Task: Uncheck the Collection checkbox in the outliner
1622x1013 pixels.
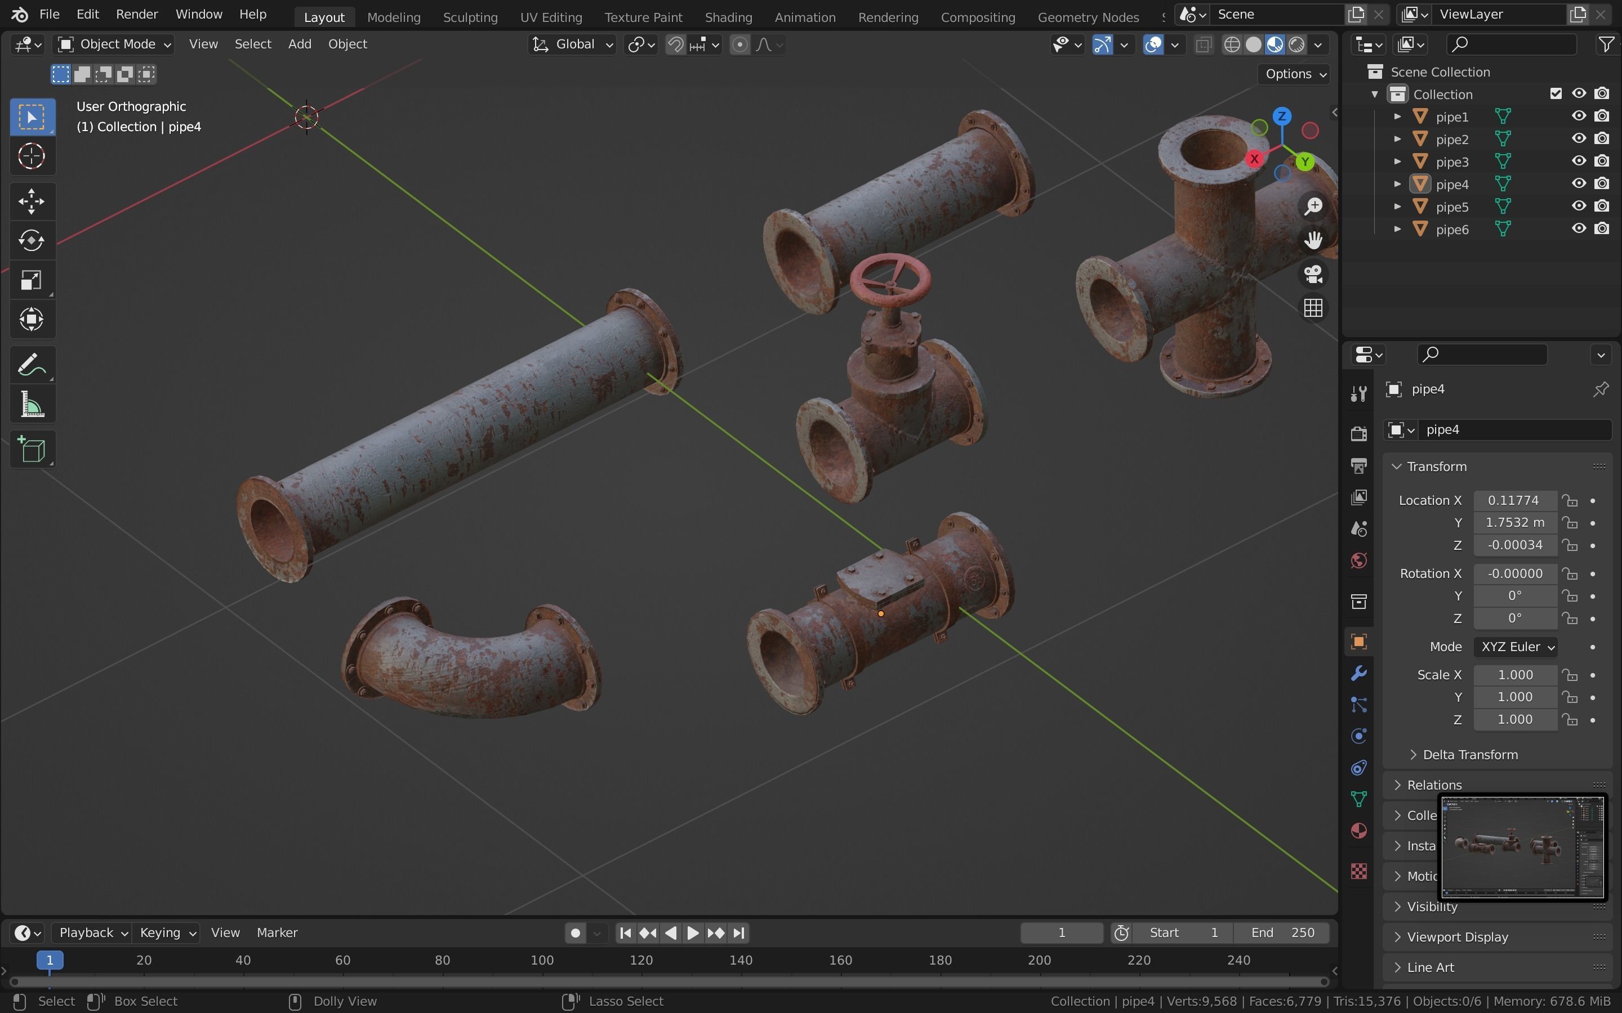Action: [1556, 93]
